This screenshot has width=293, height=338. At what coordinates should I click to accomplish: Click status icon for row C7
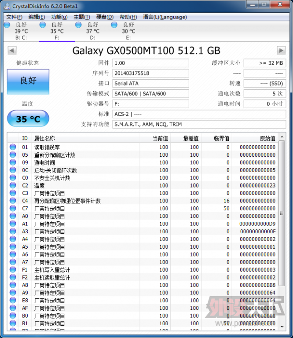13,208
